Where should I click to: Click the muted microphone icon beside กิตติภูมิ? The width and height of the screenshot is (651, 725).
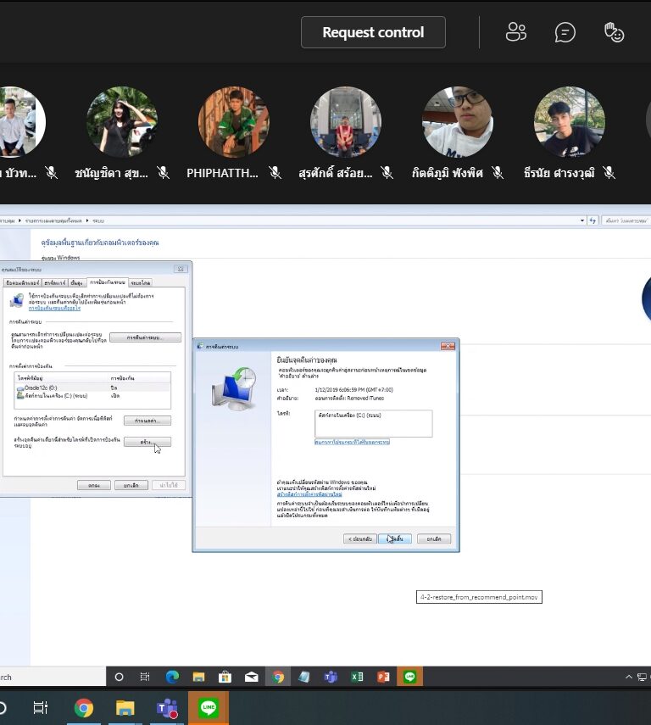click(498, 173)
